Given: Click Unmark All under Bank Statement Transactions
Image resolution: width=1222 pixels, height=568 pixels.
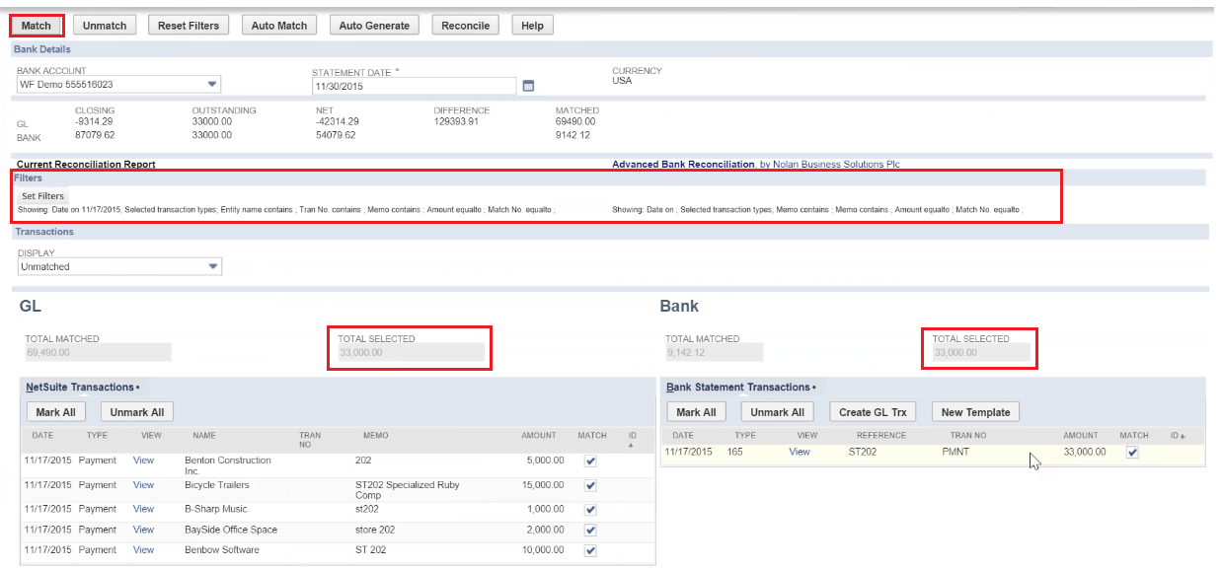Looking at the screenshot, I should click(776, 411).
